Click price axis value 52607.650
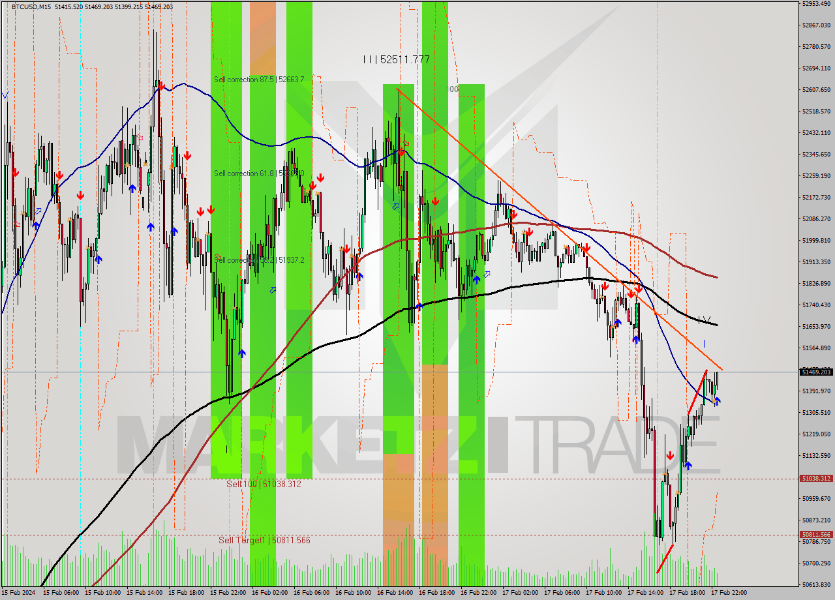The height and width of the screenshot is (600, 835). coord(817,90)
